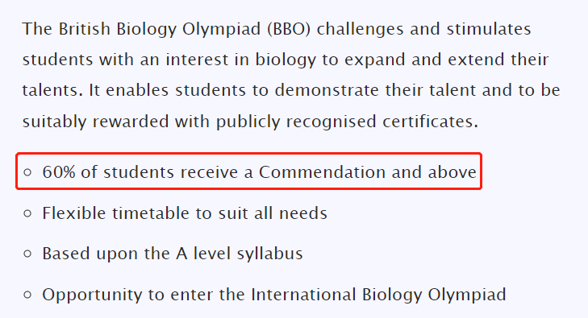Click the bullet marker before "Flexible timetable"
The height and width of the screenshot is (318, 588).
click(27, 213)
